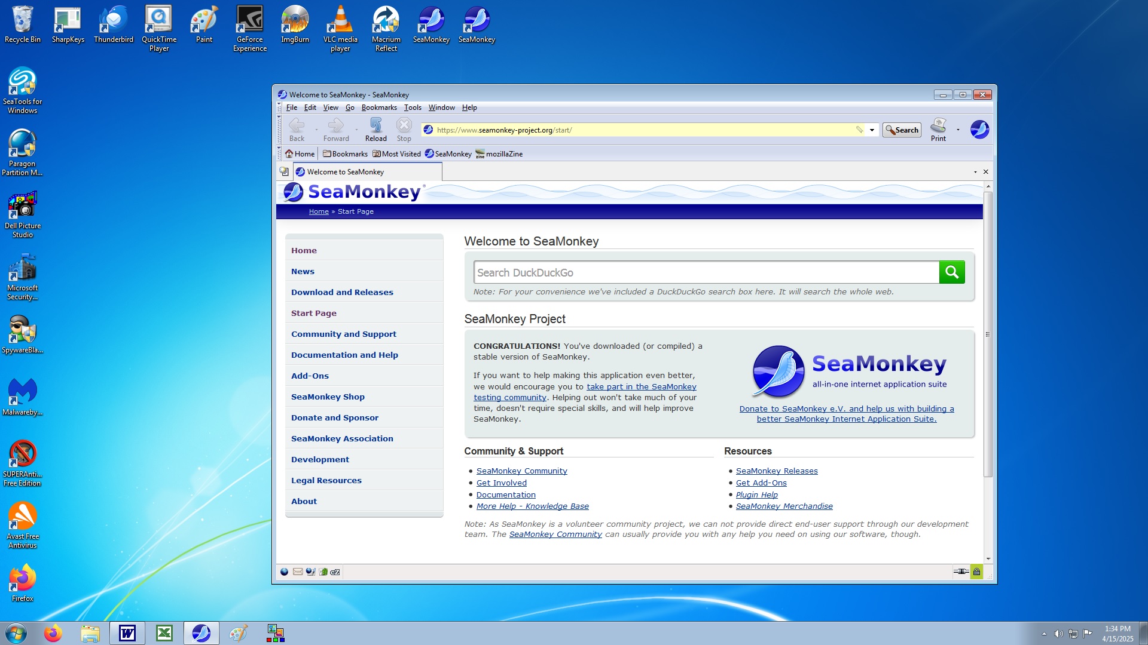Open ChatZilla icon in status bar

point(335,572)
